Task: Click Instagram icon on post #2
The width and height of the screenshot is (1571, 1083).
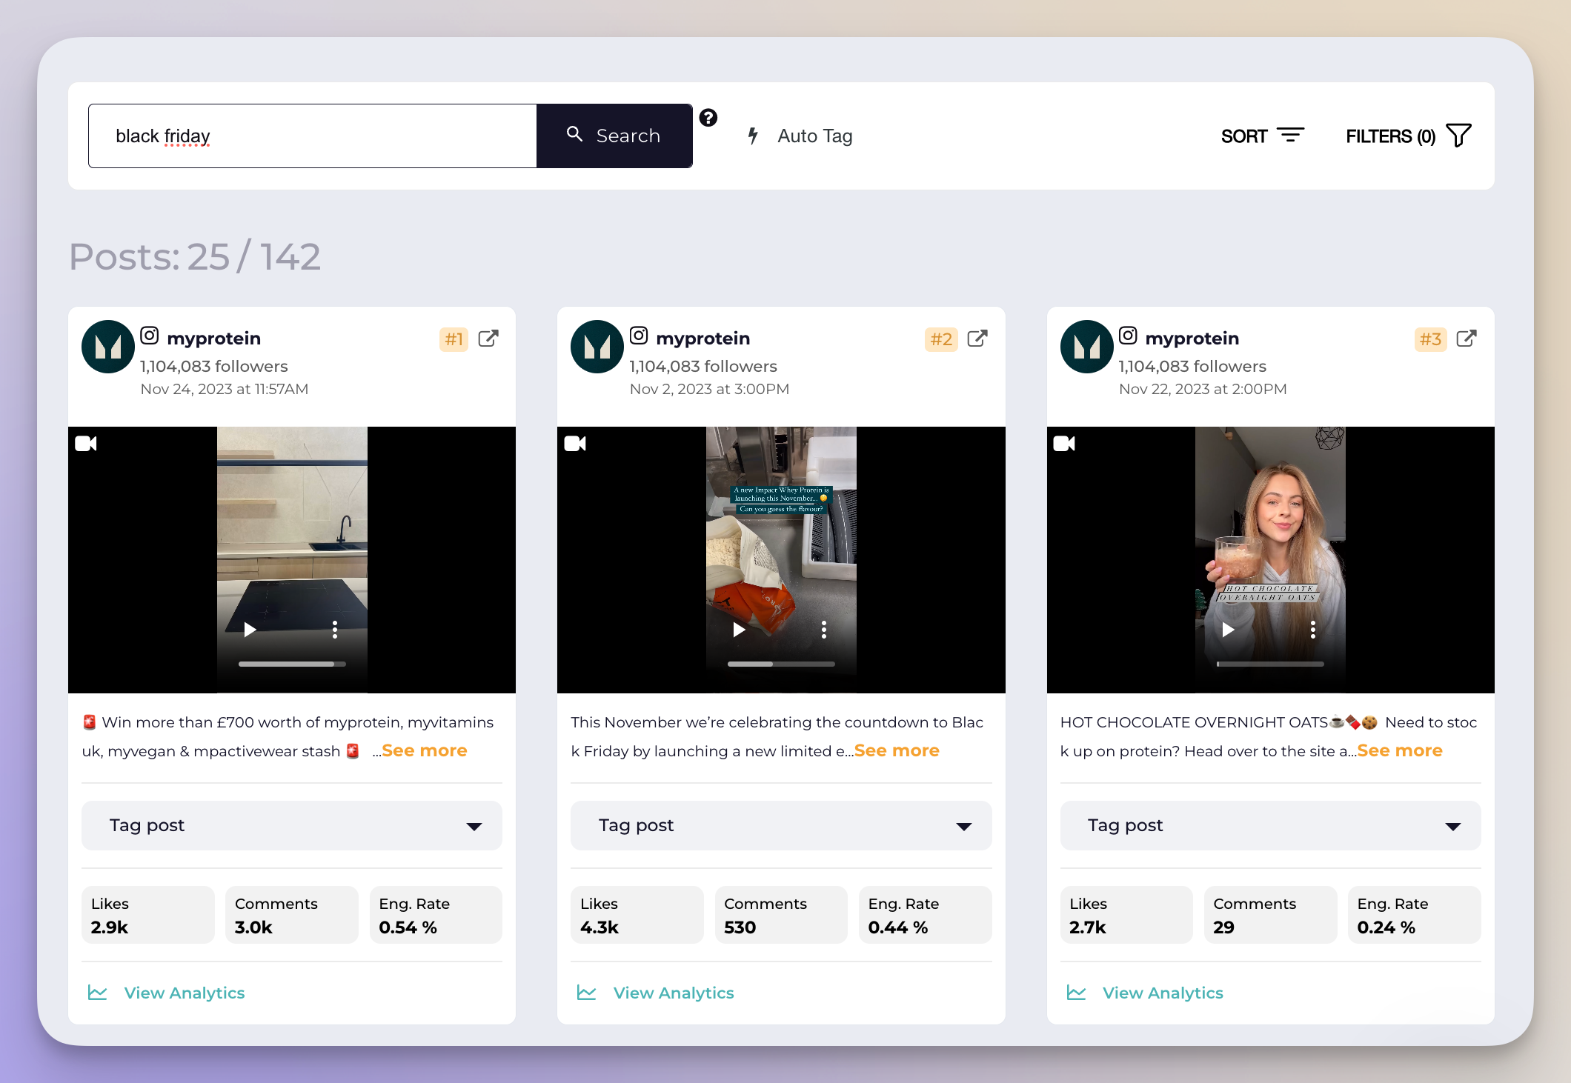Action: [x=639, y=336]
